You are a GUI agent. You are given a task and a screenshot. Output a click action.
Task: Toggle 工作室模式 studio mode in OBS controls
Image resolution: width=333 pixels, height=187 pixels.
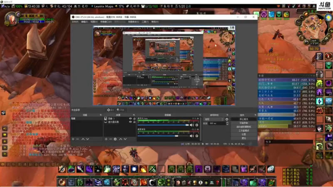coord(244,130)
